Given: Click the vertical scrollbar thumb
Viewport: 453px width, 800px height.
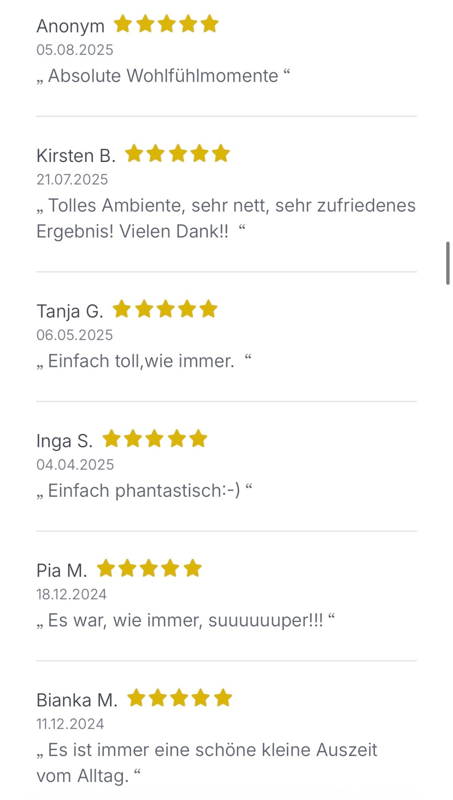Looking at the screenshot, I should [x=448, y=263].
